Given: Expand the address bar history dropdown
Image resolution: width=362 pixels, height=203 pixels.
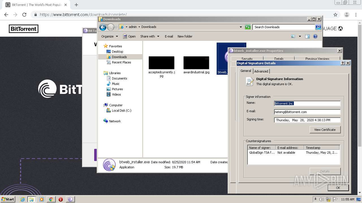Looking at the screenshot, I should click(x=241, y=27).
